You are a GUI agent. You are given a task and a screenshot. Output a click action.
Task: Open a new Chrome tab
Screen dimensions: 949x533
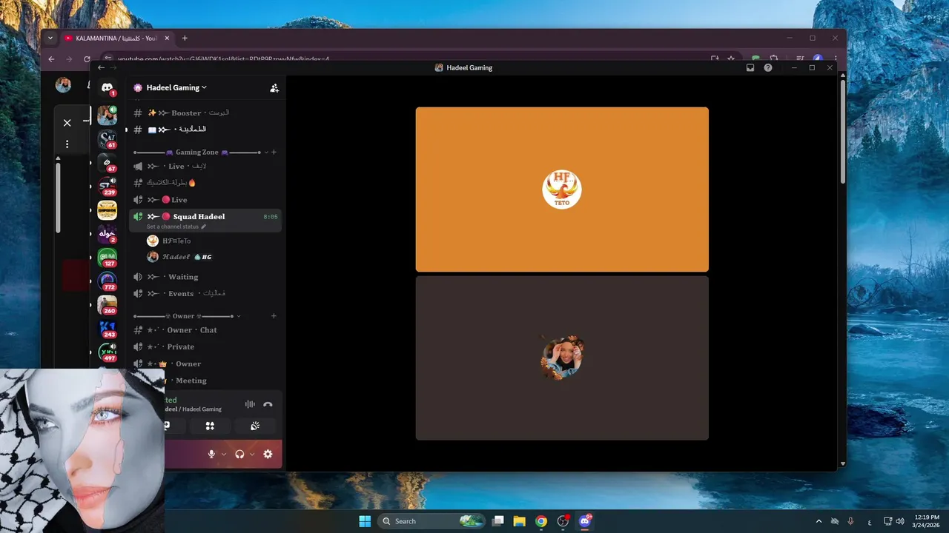[x=185, y=38]
